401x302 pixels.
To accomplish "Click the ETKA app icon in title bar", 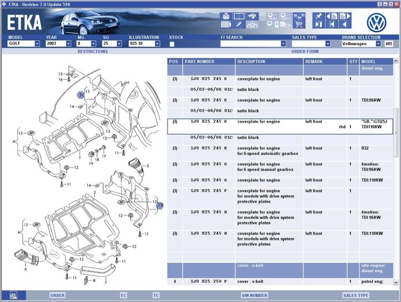I will 4,4.
